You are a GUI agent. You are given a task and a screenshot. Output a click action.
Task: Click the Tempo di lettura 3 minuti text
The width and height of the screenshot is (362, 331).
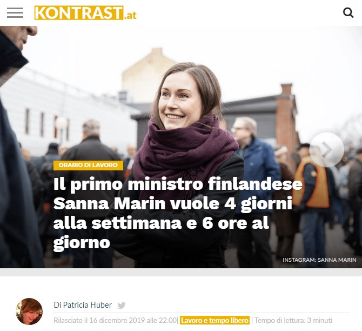(x=293, y=320)
